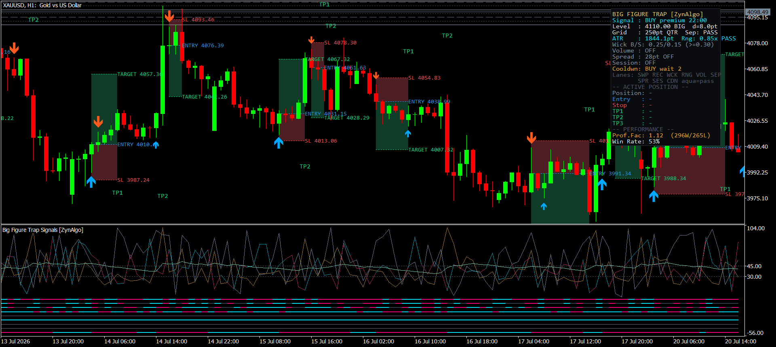Click the 14 Jul 14:00 time label
Screen dimensions: 776x347
172,341
